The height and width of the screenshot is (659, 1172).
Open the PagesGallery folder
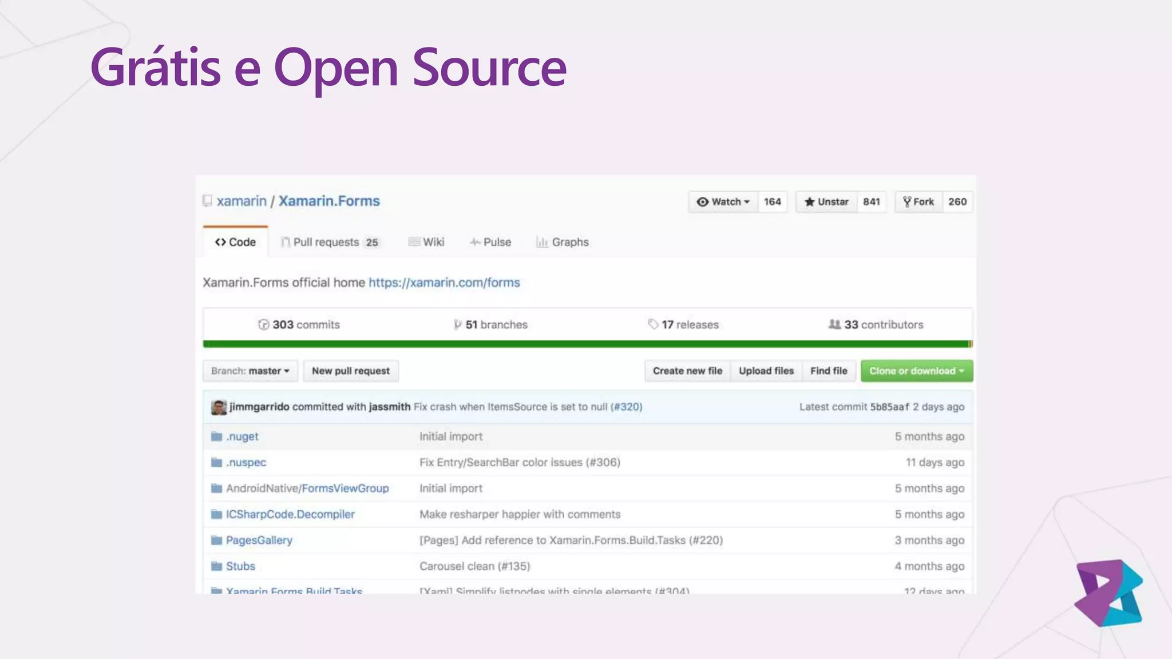pyautogui.click(x=259, y=540)
